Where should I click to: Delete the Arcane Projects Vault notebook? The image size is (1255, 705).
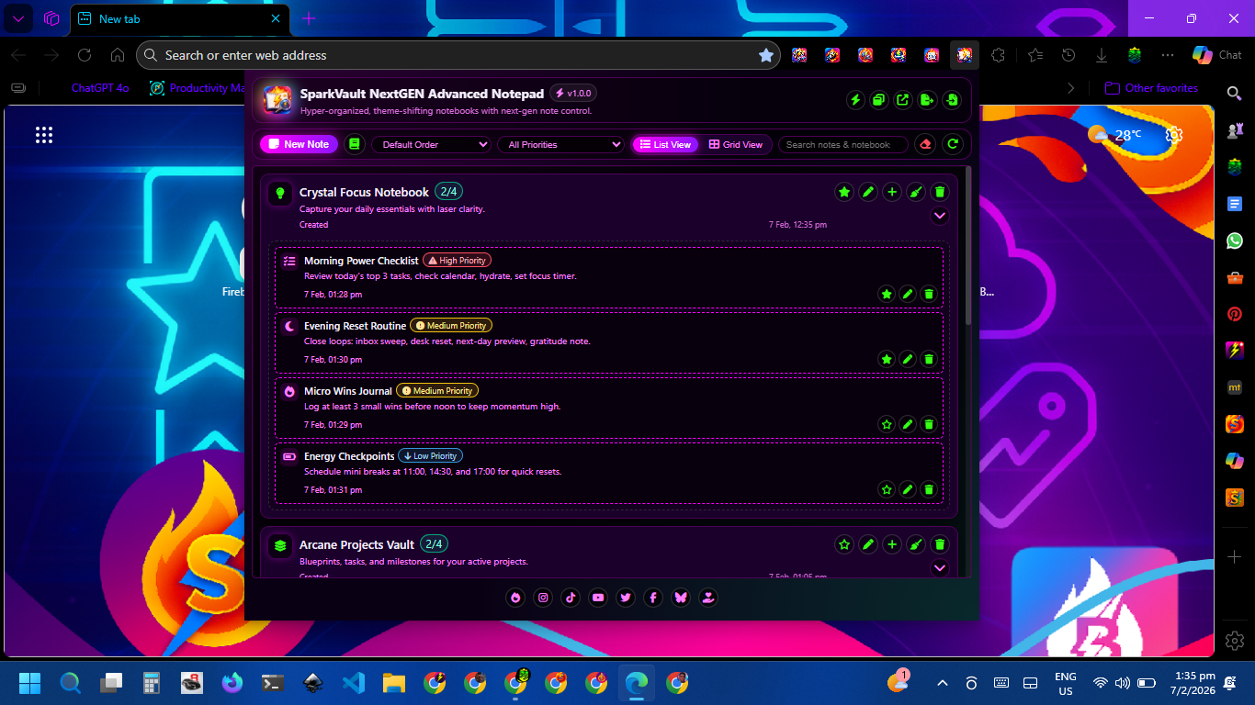pos(940,544)
